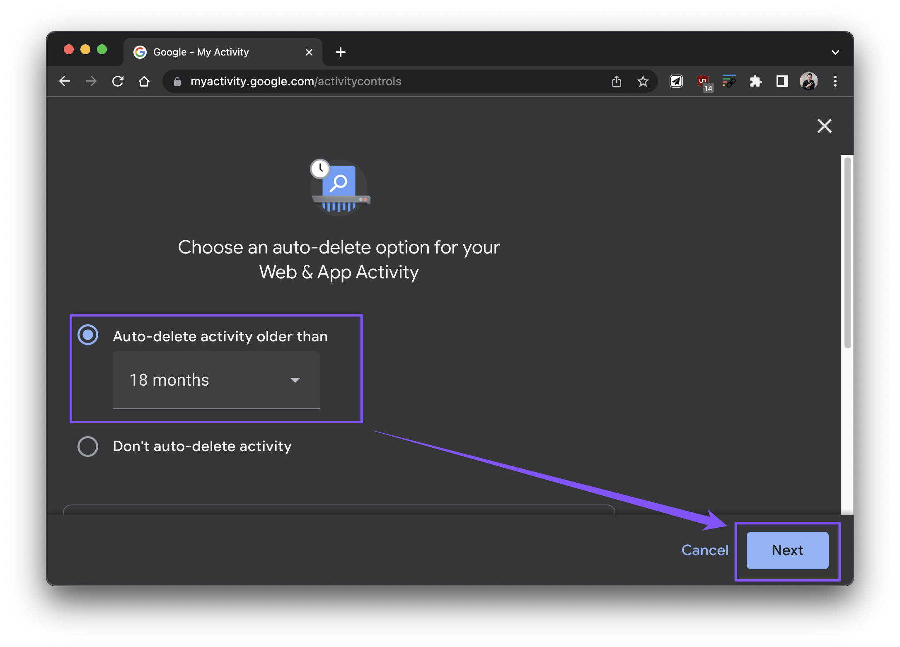The width and height of the screenshot is (900, 647).
Task: Cancel the auto-delete dialog
Action: pyautogui.click(x=704, y=550)
